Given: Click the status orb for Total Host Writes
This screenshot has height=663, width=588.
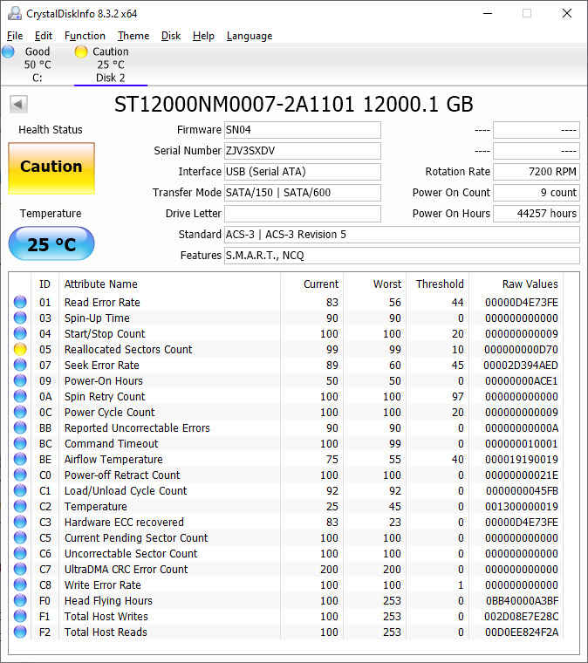Looking at the screenshot, I should coord(20,616).
